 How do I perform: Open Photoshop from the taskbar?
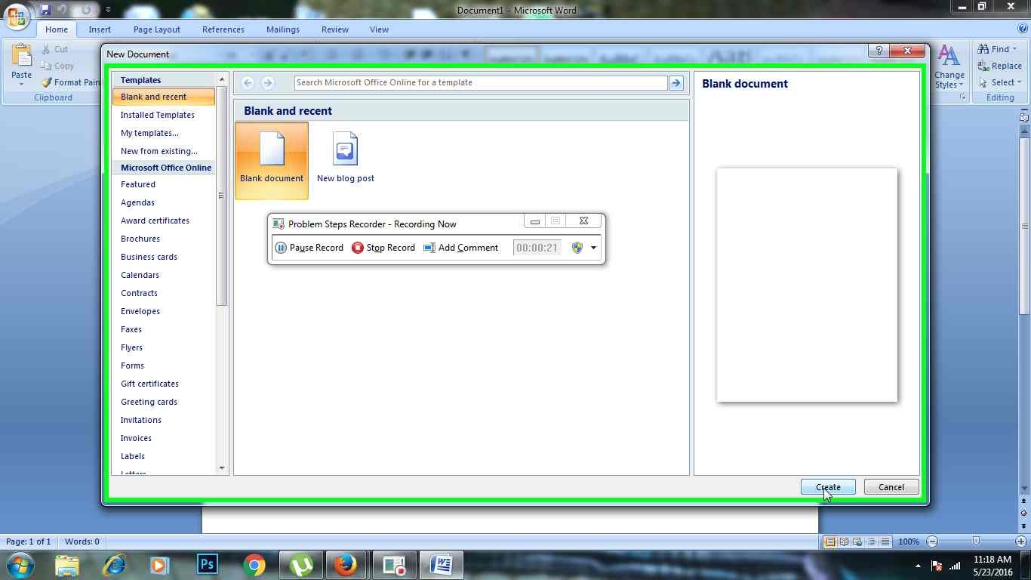[x=206, y=564]
